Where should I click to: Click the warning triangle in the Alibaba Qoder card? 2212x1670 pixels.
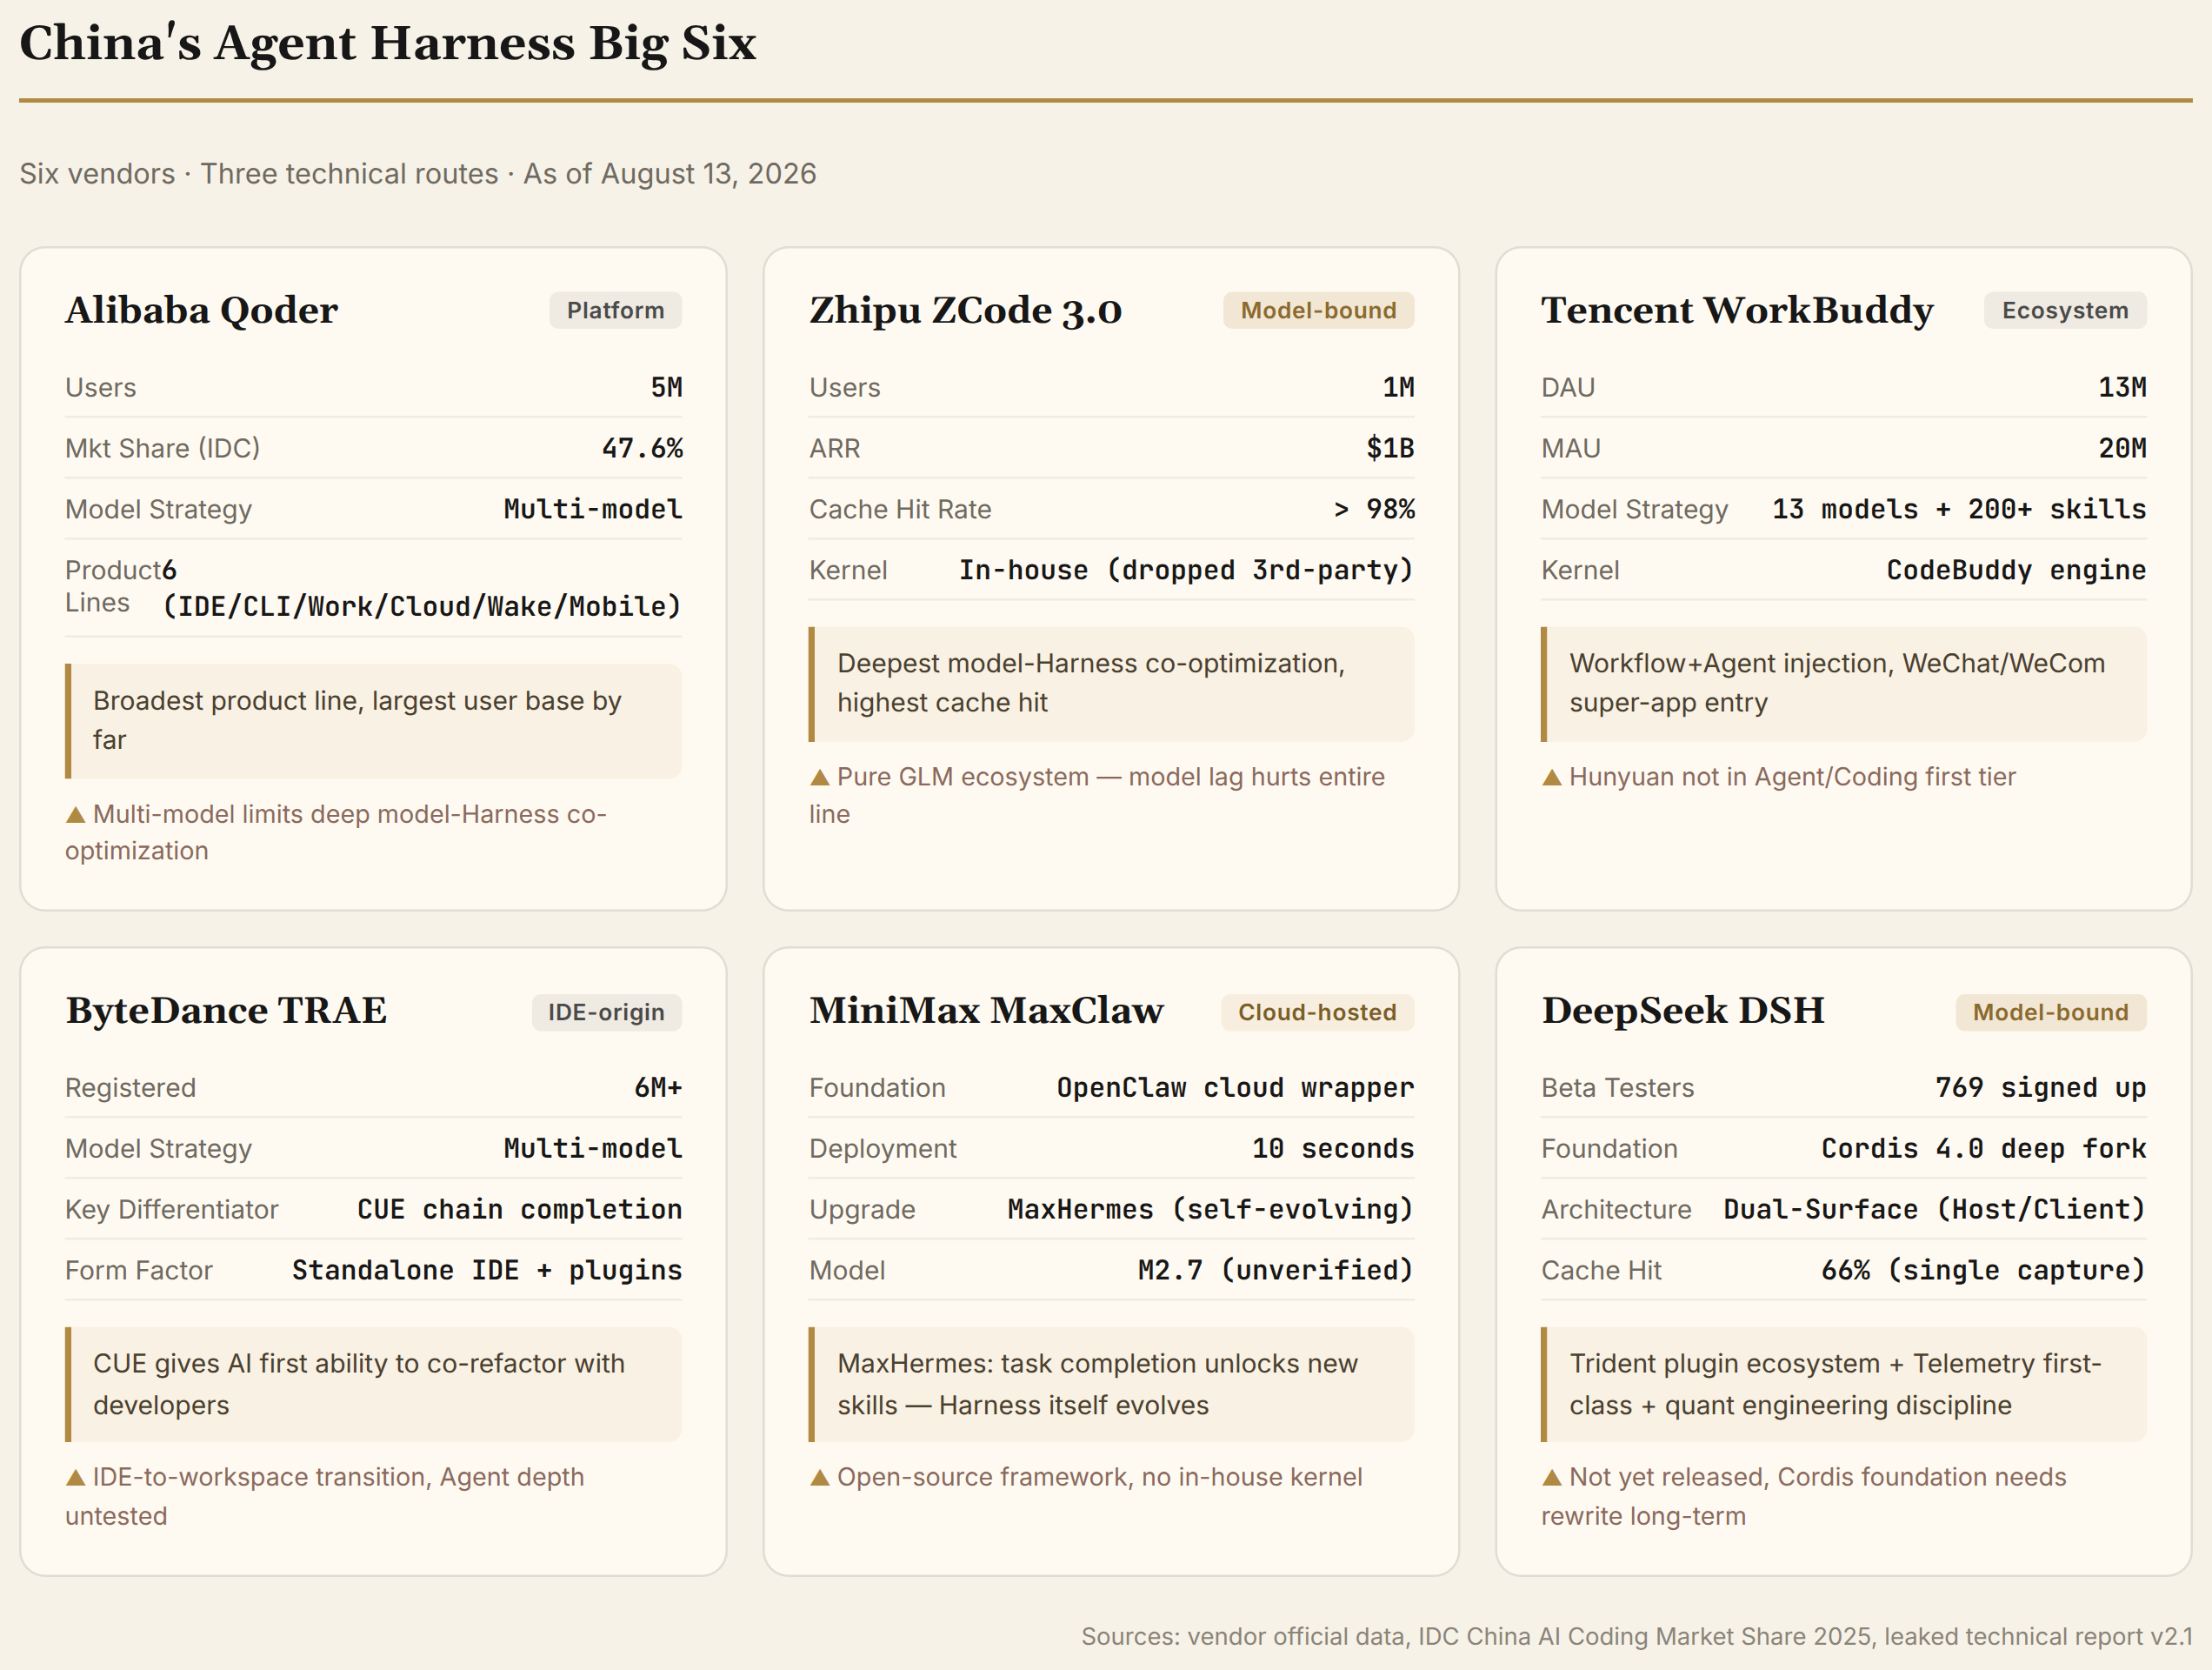[x=75, y=814]
